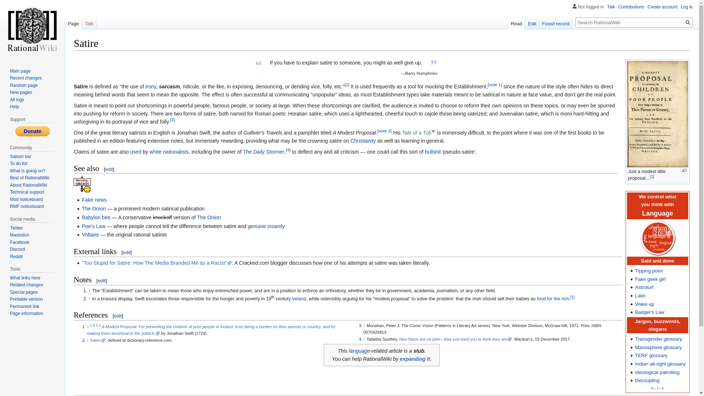Image resolution: width=704 pixels, height=396 pixels.
Task: Open Fake news in See also
Action: pyautogui.click(x=94, y=200)
